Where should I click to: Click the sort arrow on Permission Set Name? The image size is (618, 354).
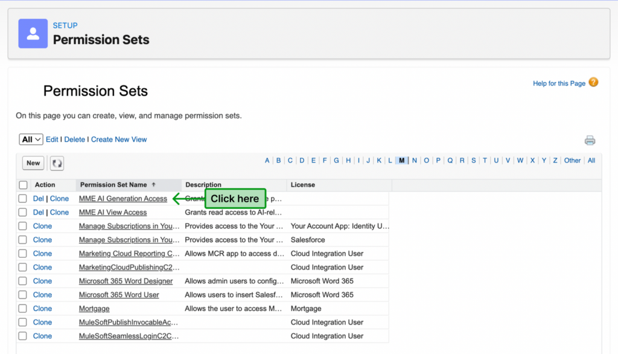(153, 185)
